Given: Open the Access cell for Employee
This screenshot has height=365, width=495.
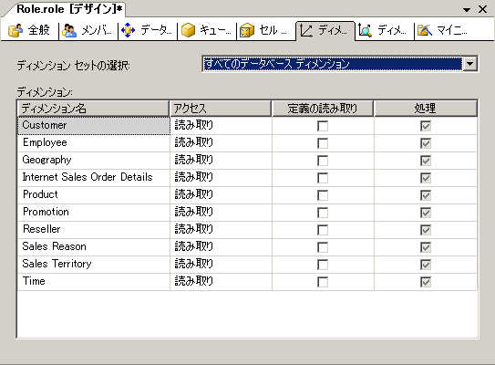Looking at the screenshot, I should click(x=221, y=143).
